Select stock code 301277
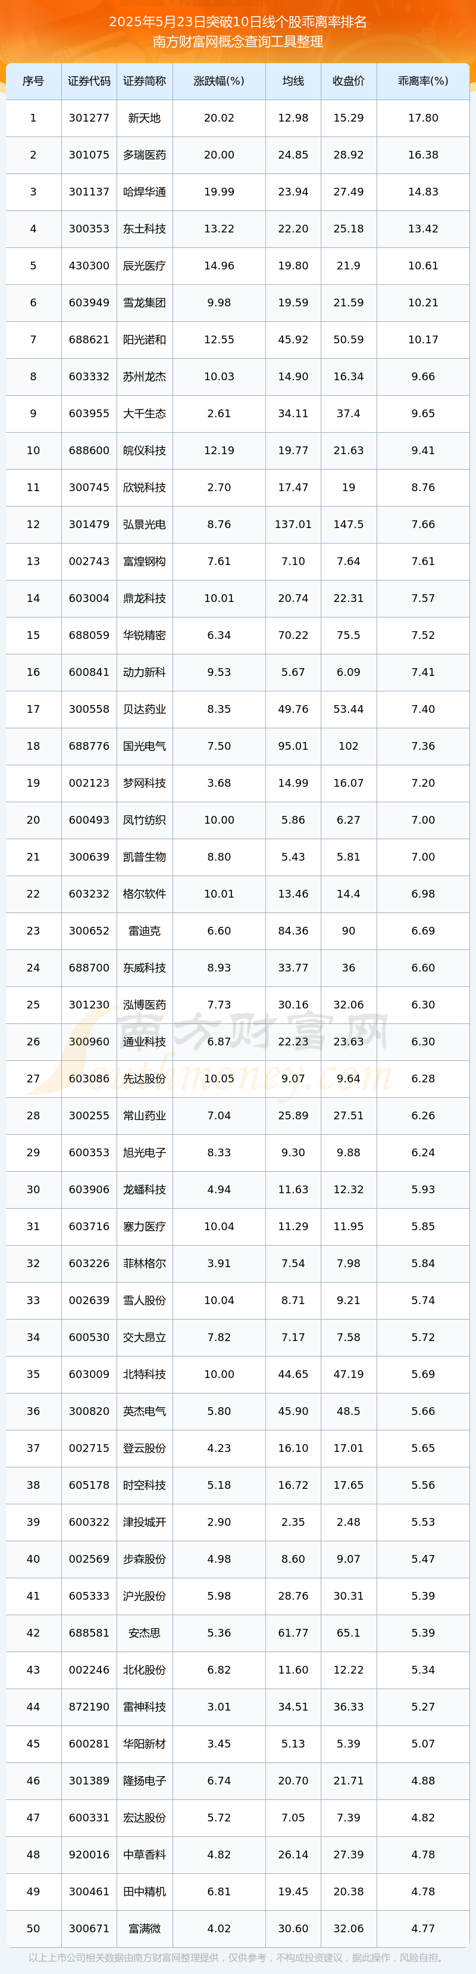 tap(89, 118)
